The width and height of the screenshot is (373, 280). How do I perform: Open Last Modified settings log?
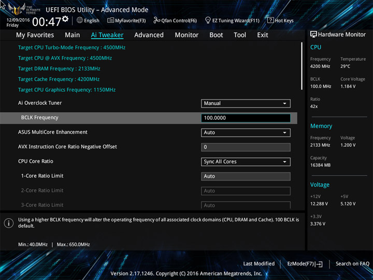[x=259, y=263]
